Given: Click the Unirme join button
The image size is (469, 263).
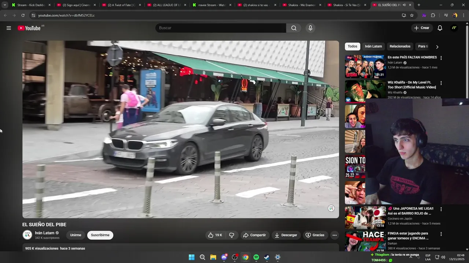Looking at the screenshot, I should (x=75, y=235).
